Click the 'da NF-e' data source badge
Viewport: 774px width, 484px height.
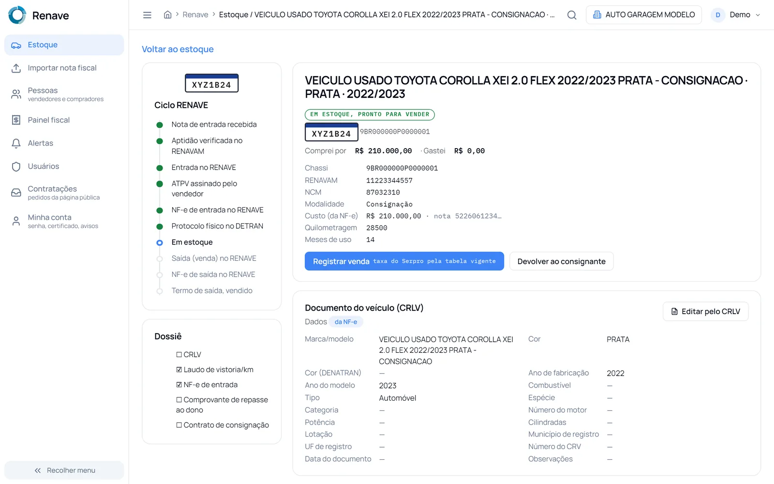(346, 322)
